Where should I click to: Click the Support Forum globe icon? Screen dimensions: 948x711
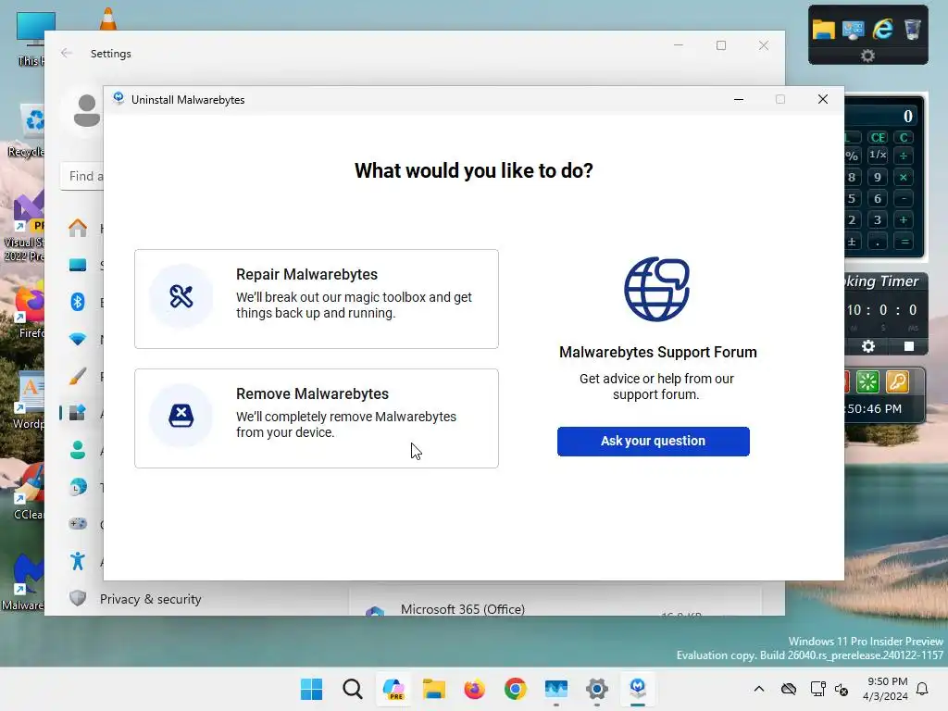click(x=656, y=289)
